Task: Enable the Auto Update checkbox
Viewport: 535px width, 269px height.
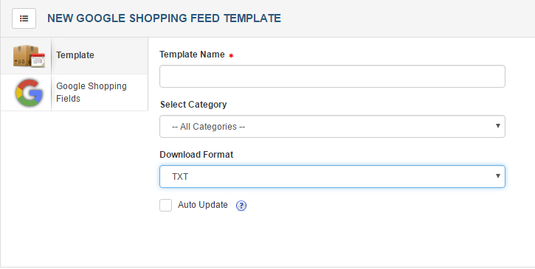Action: pyautogui.click(x=166, y=205)
